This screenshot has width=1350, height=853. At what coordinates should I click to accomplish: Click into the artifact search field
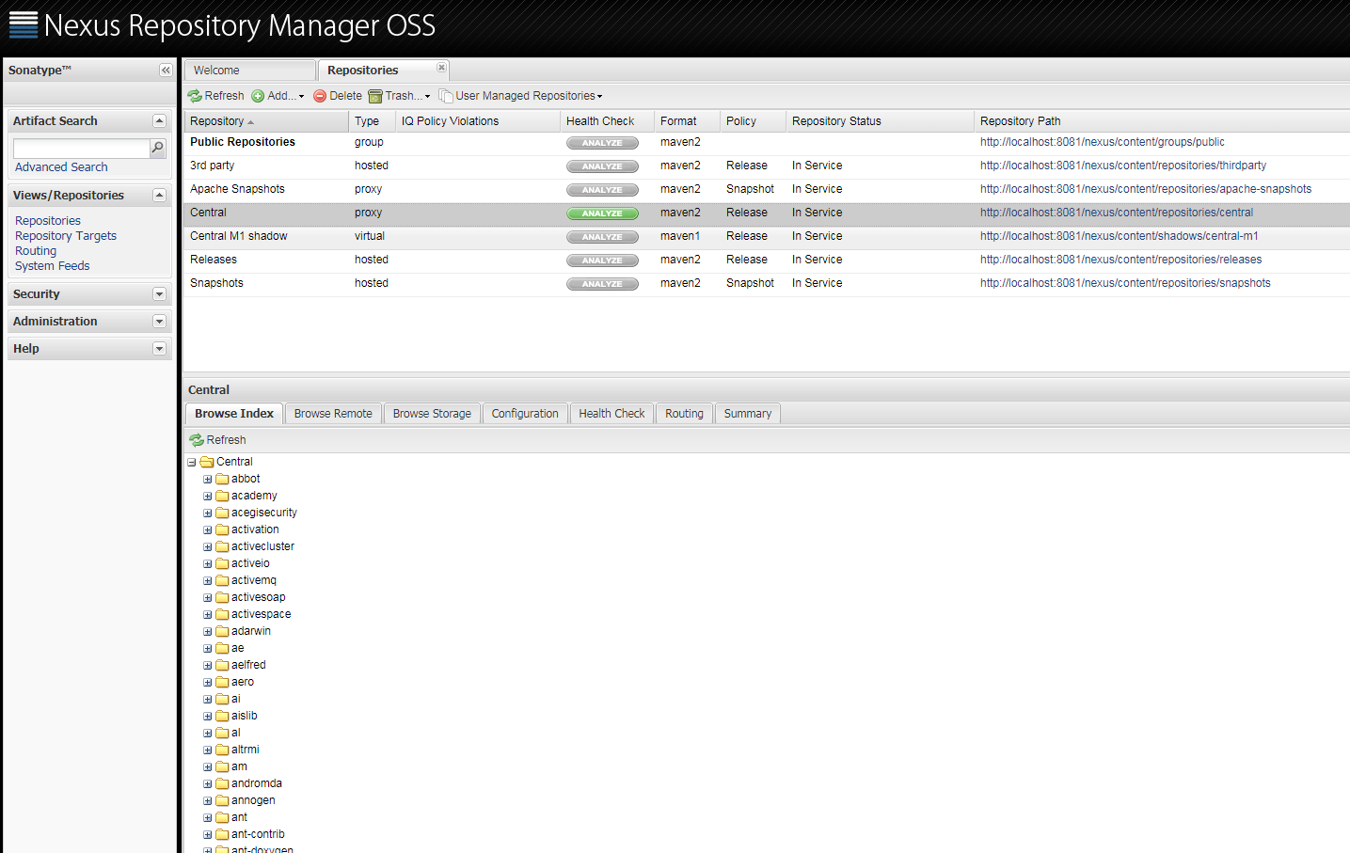[x=82, y=149]
